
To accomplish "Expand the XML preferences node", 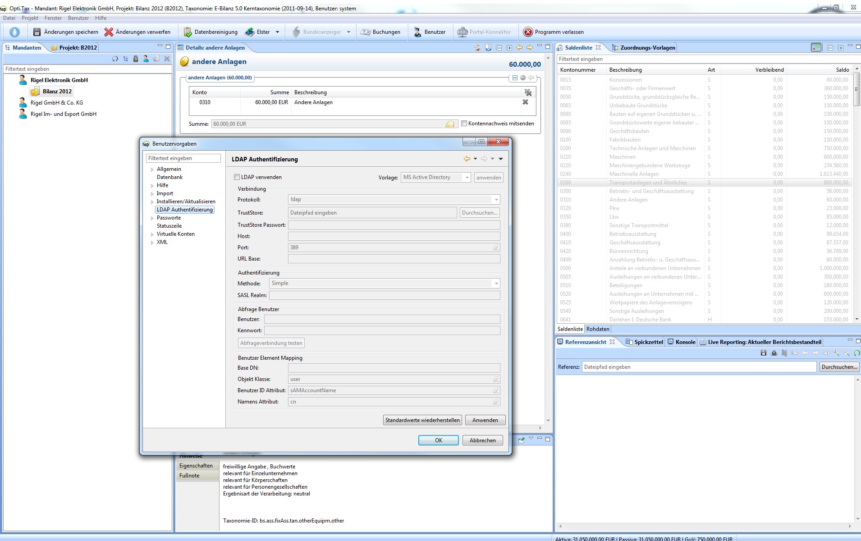I will [x=152, y=243].
